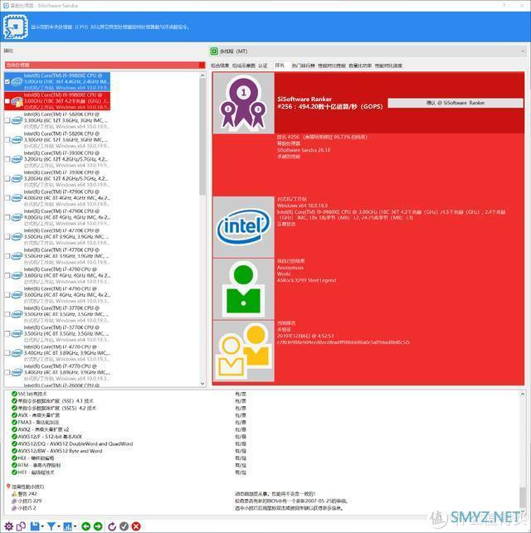Open dropdown arrow next to save icon

click(42, 526)
